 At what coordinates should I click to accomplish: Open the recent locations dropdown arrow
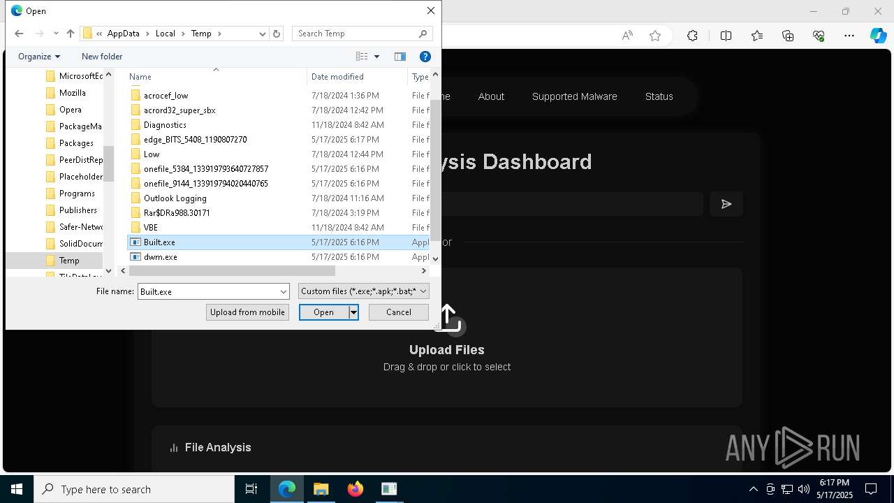pyautogui.click(x=56, y=34)
